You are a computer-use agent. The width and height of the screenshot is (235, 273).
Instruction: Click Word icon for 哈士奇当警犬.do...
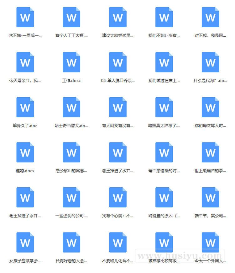(71, 107)
